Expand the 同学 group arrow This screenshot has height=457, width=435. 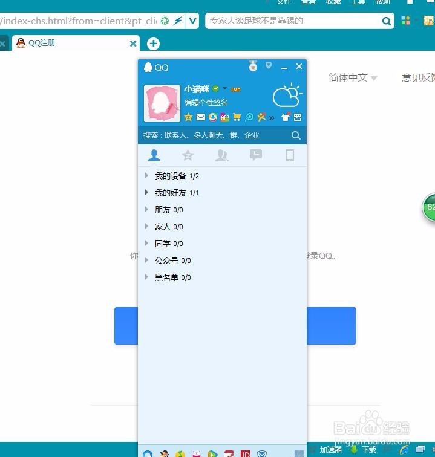[x=147, y=243]
